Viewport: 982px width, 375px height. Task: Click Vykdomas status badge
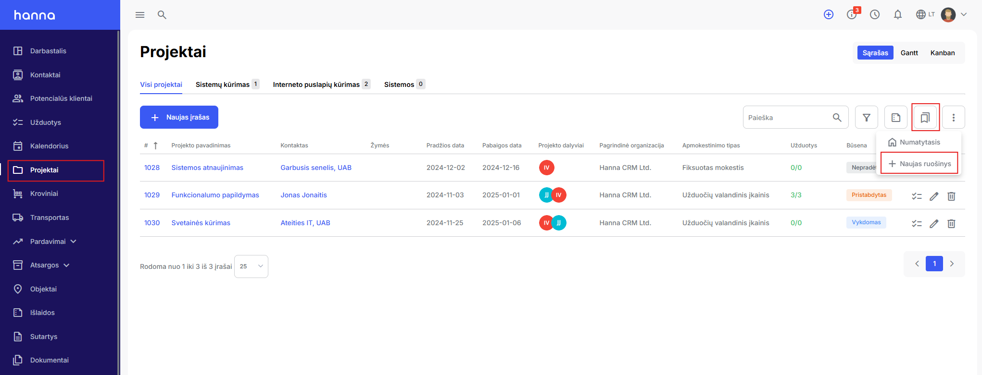coord(866,222)
